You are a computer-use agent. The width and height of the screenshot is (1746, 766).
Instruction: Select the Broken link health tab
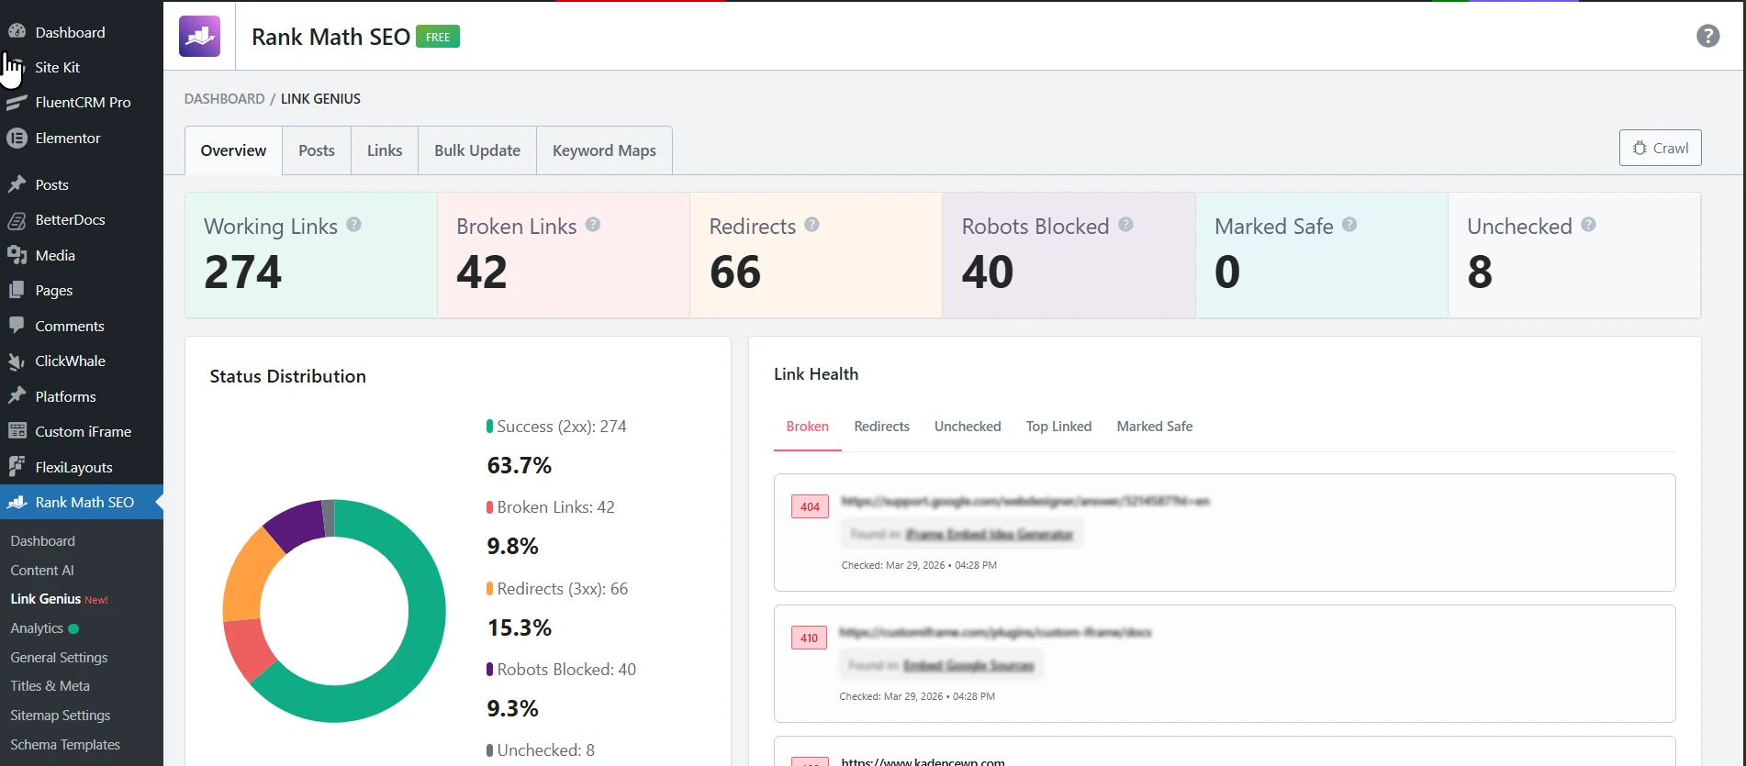[x=808, y=427]
